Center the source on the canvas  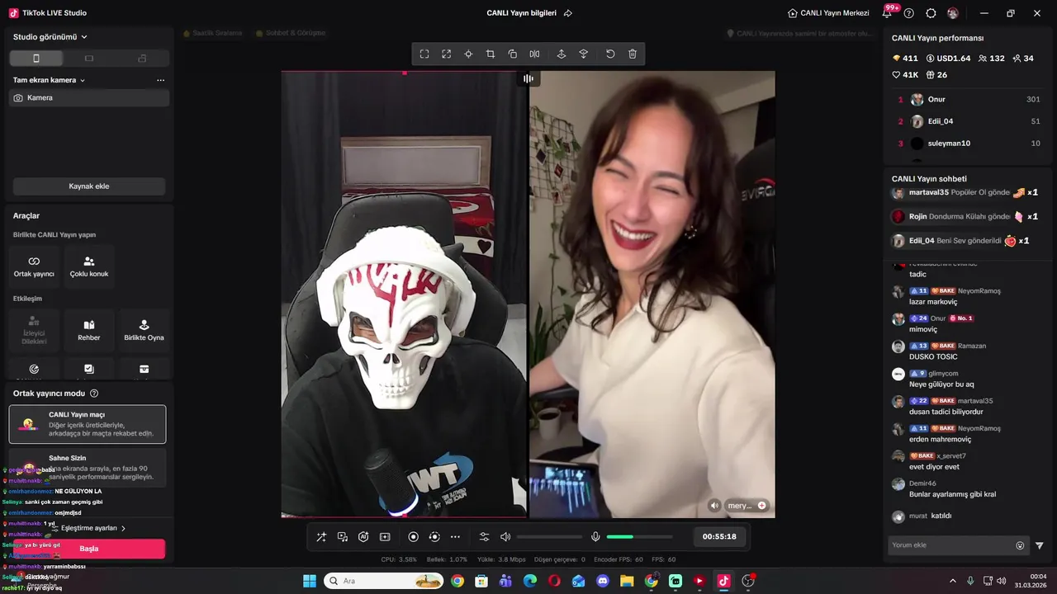pos(468,54)
